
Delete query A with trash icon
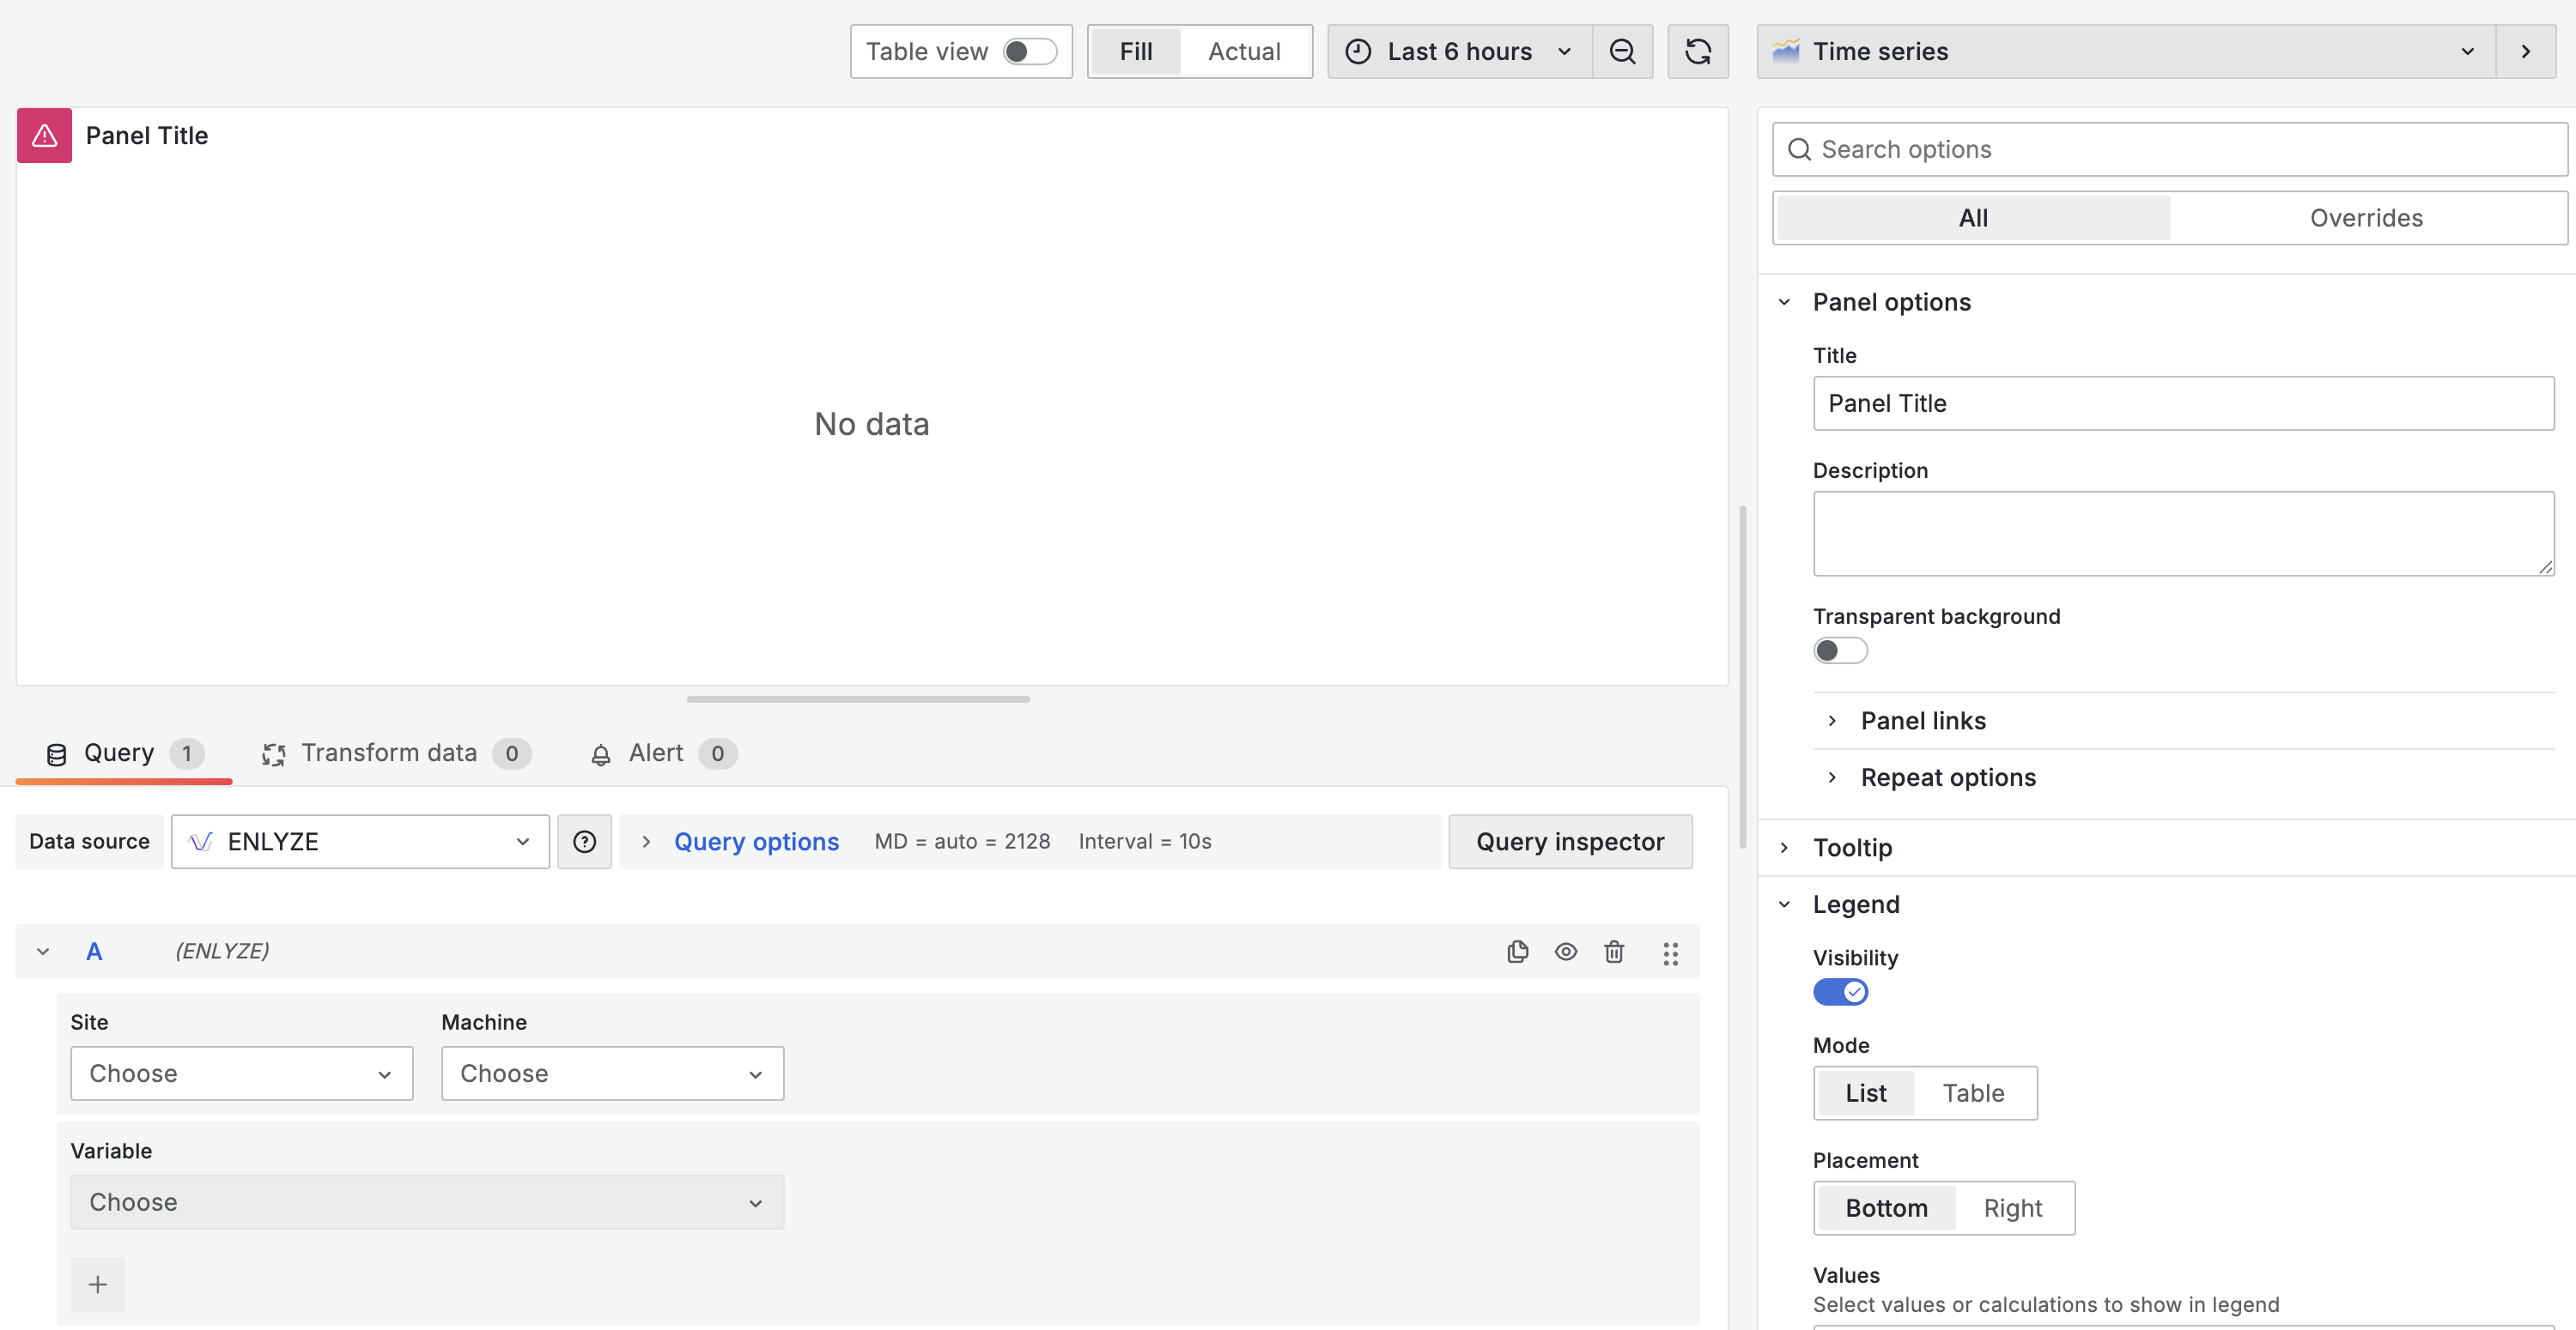click(x=1614, y=952)
